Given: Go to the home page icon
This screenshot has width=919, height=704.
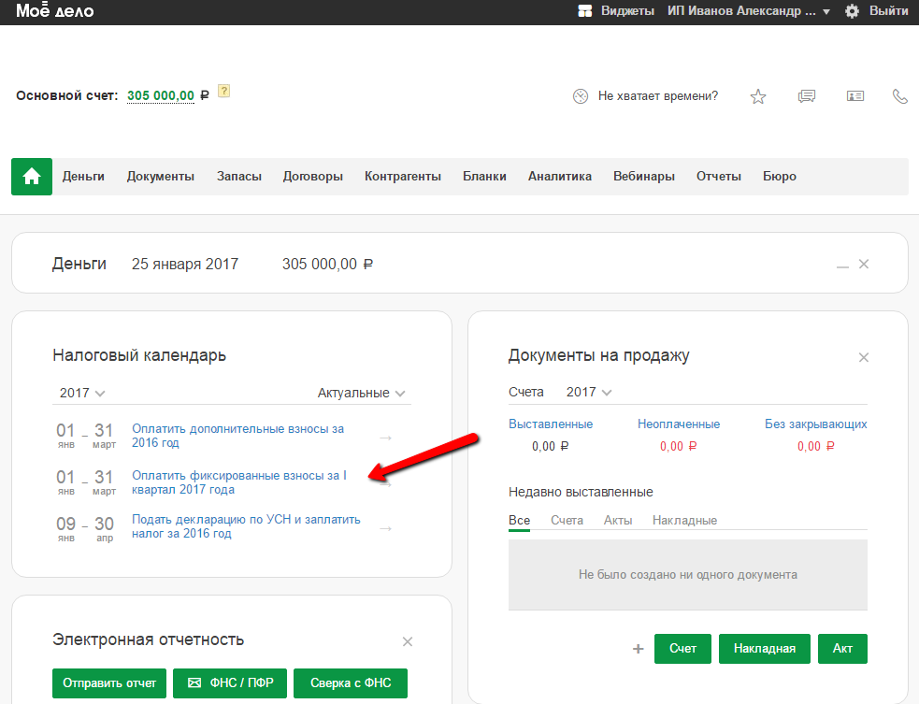Looking at the screenshot, I should pyautogui.click(x=32, y=177).
